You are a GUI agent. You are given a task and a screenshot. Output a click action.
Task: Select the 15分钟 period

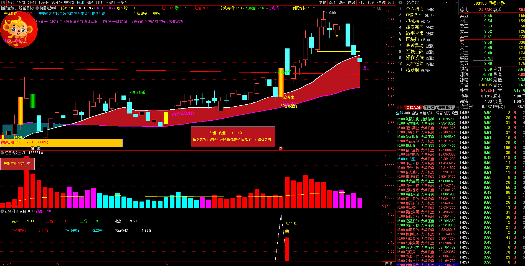click(x=44, y=2)
